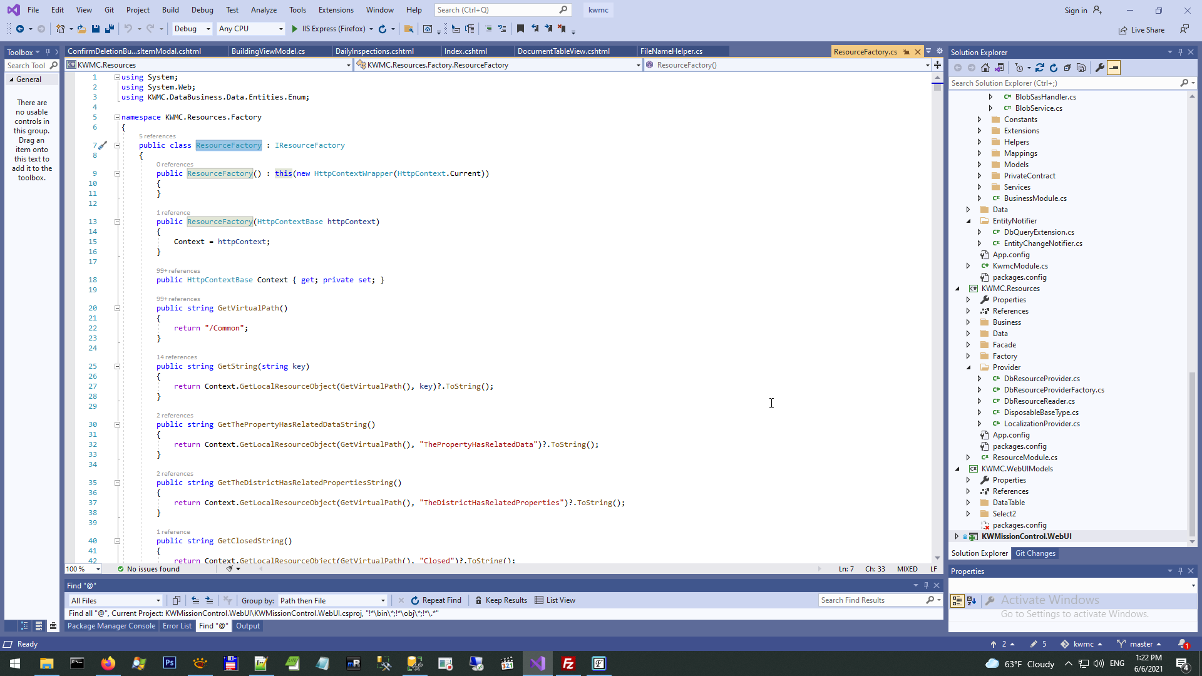Open Solution Explorer Properties wrench icon
This screenshot has width=1202, height=676.
tap(1100, 68)
